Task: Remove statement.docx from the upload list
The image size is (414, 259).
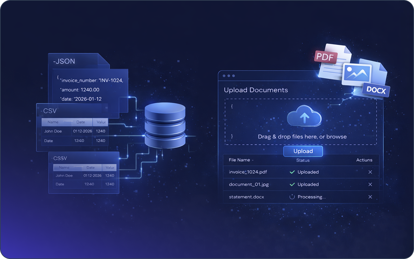Action: tap(370, 197)
